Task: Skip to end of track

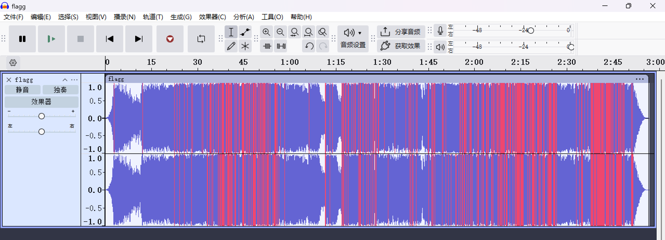Action: pyautogui.click(x=139, y=39)
